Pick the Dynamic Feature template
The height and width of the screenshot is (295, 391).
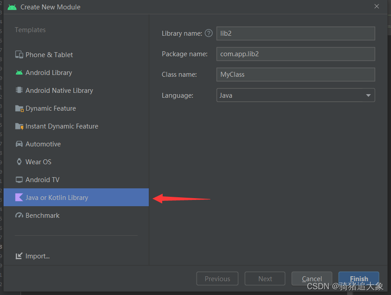76,108
